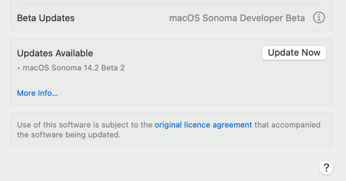The image size is (346, 181).
Task: Click the bullet before macOS Sonoma 14.2
Action: (19, 68)
